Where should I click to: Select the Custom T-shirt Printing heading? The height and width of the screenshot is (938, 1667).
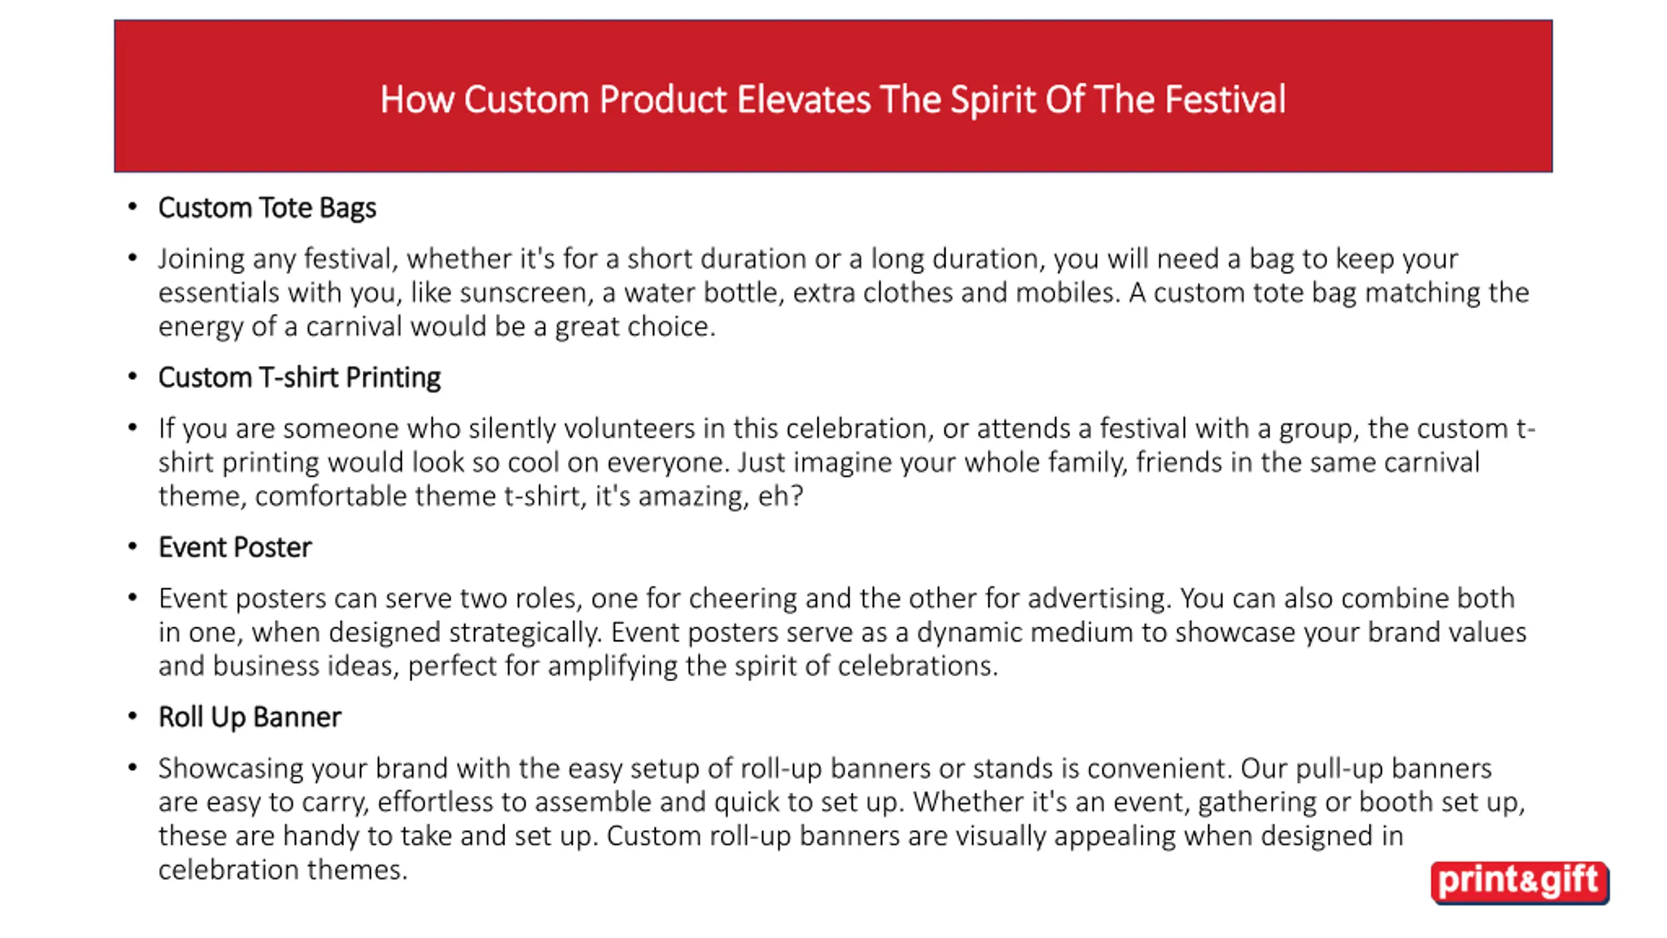pos(299,377)
